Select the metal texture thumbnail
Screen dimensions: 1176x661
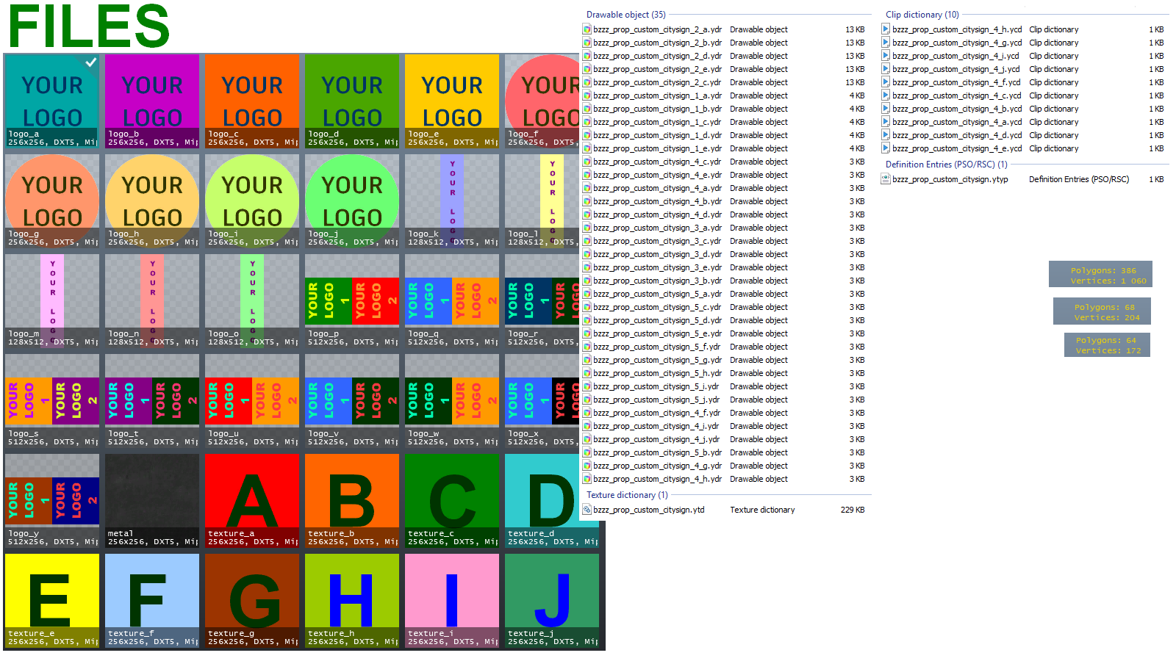coord(152,501)
